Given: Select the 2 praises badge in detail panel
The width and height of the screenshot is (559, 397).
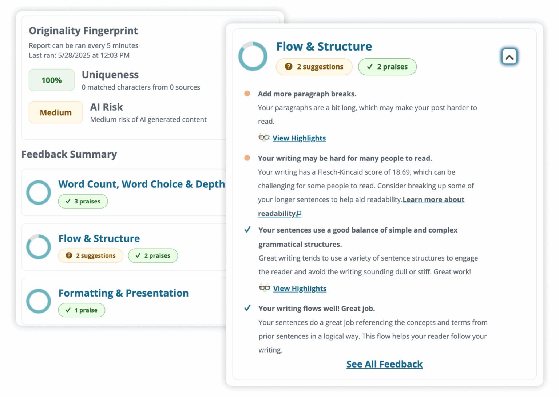Looking at the screenshot, I should [387, 67].
